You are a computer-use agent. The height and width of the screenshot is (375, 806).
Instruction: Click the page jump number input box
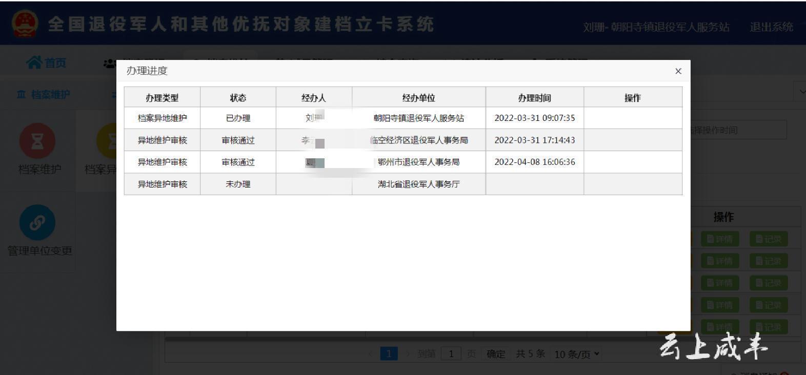click(x=451, y=354)
